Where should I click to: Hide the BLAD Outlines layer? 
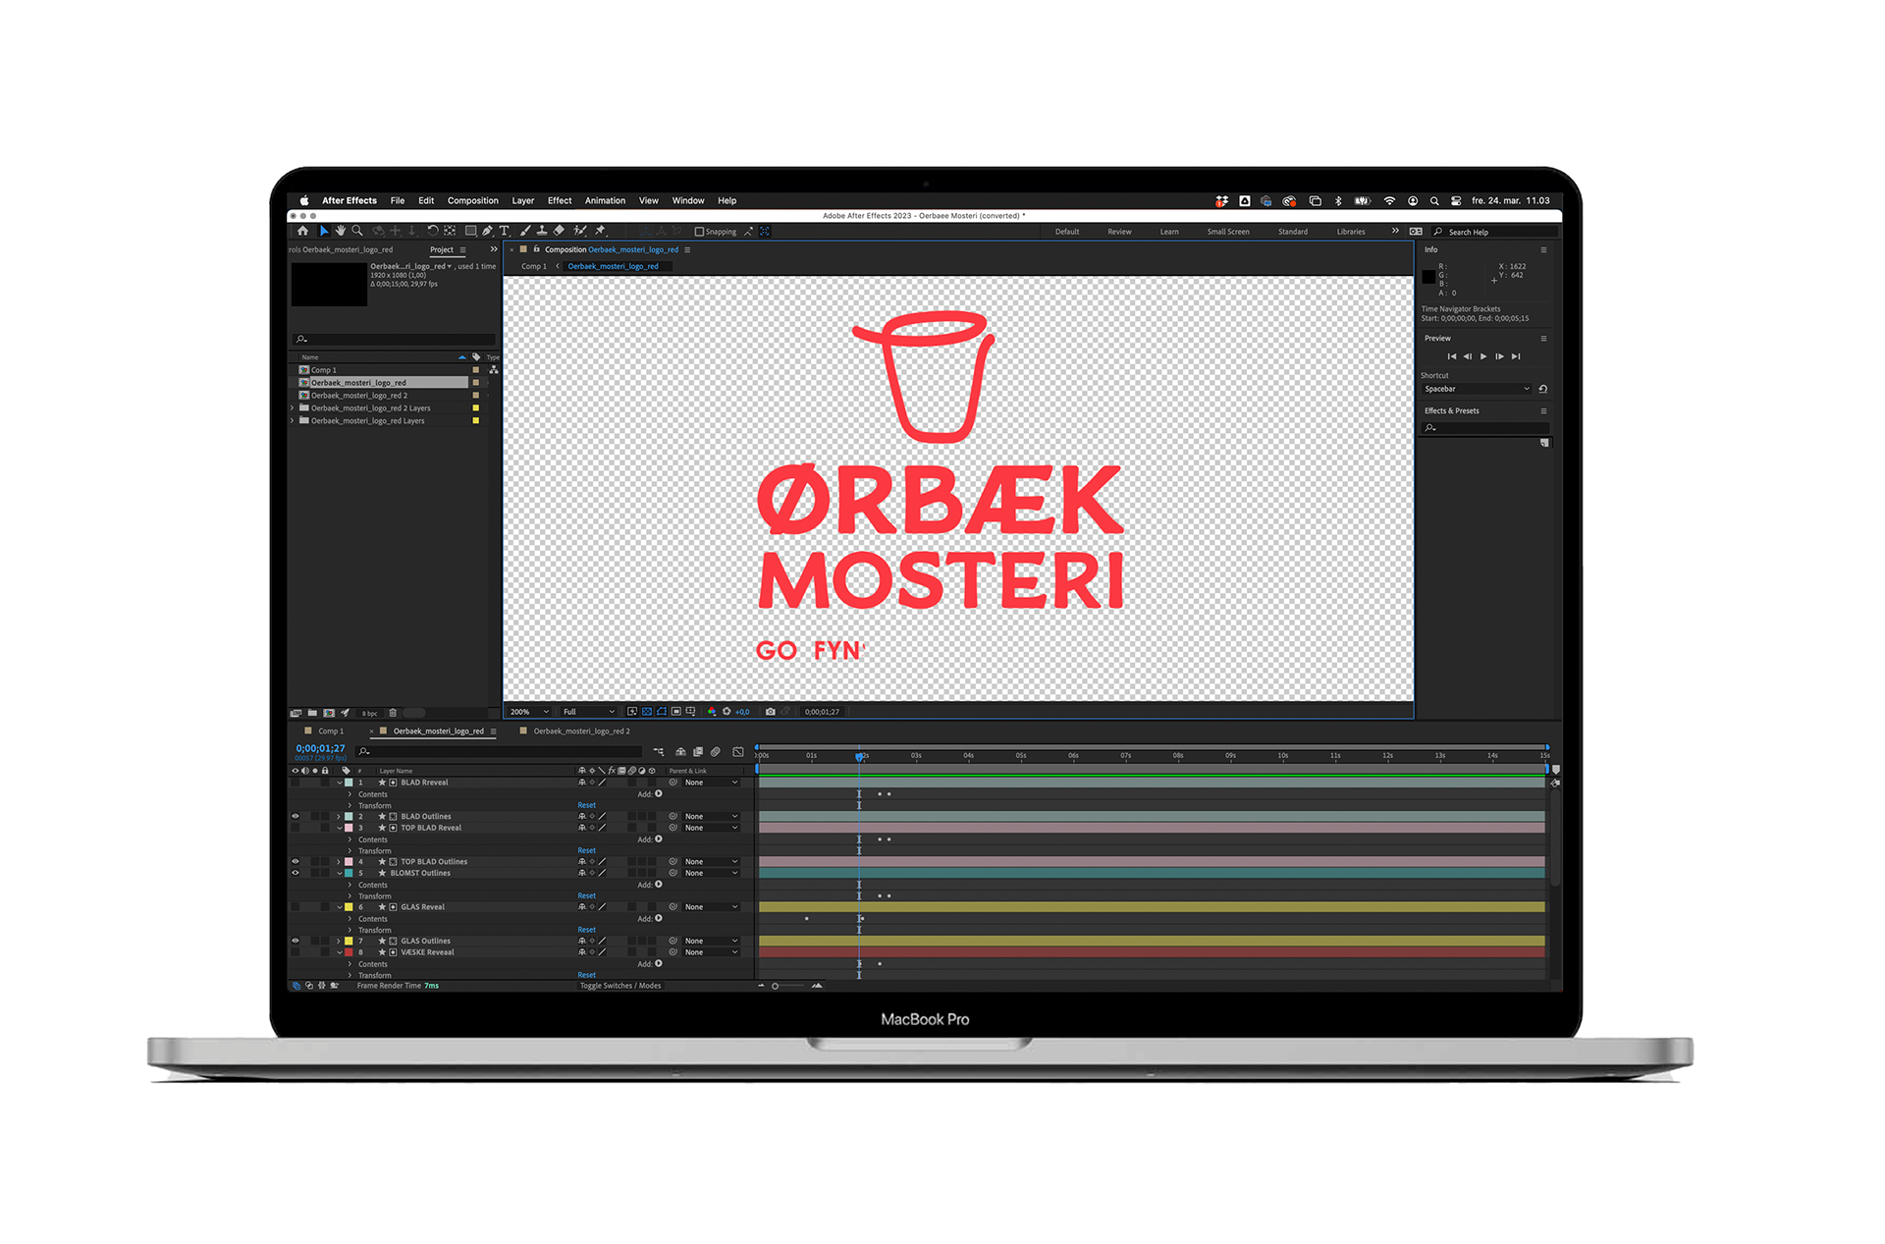pos(295,816)
